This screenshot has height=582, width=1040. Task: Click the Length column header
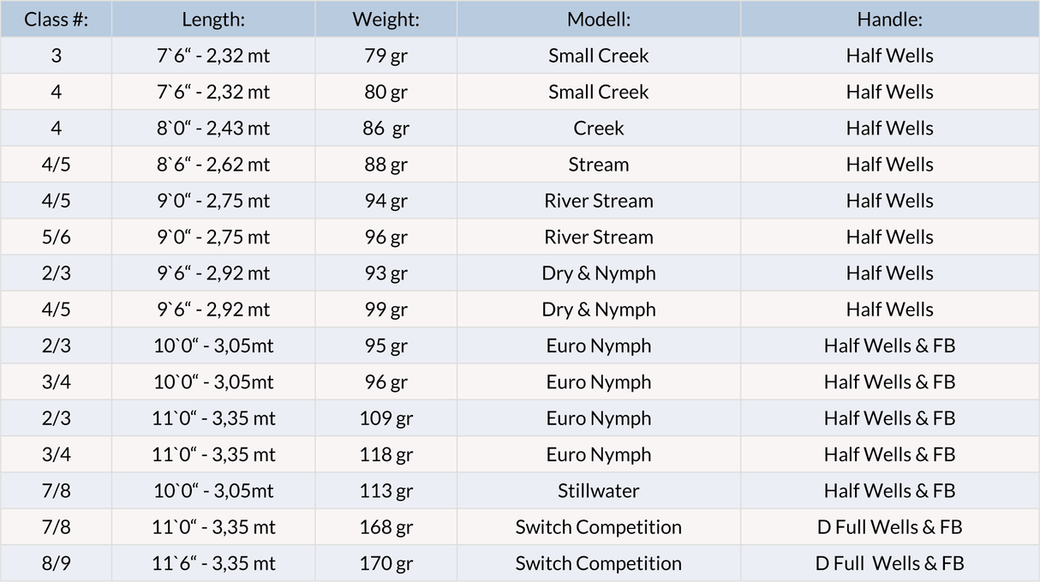pyautogui.click(x=213, y=20)
